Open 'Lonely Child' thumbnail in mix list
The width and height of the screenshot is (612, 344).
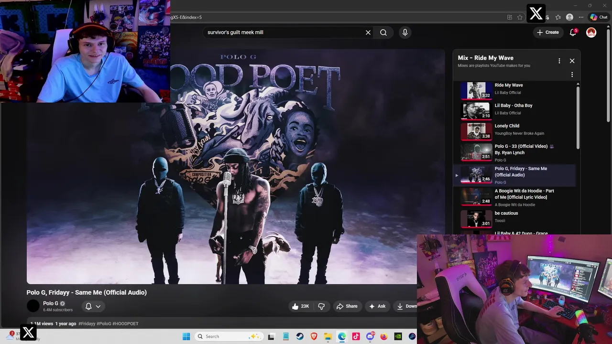coord(476,131)
